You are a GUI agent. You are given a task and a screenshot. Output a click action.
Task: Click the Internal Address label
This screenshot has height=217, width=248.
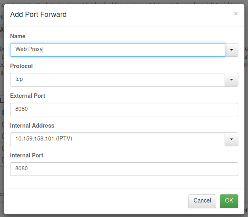[32, 126]
